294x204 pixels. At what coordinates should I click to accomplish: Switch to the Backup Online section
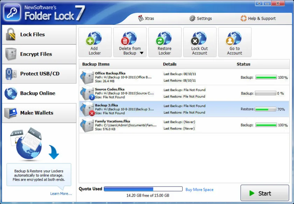click(39, 93)
